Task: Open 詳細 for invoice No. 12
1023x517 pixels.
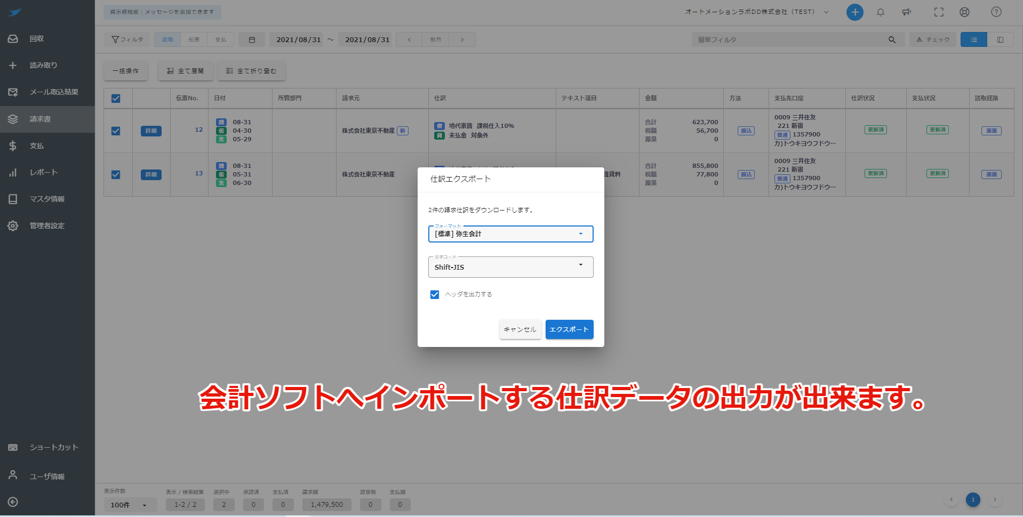Action: 151,131
